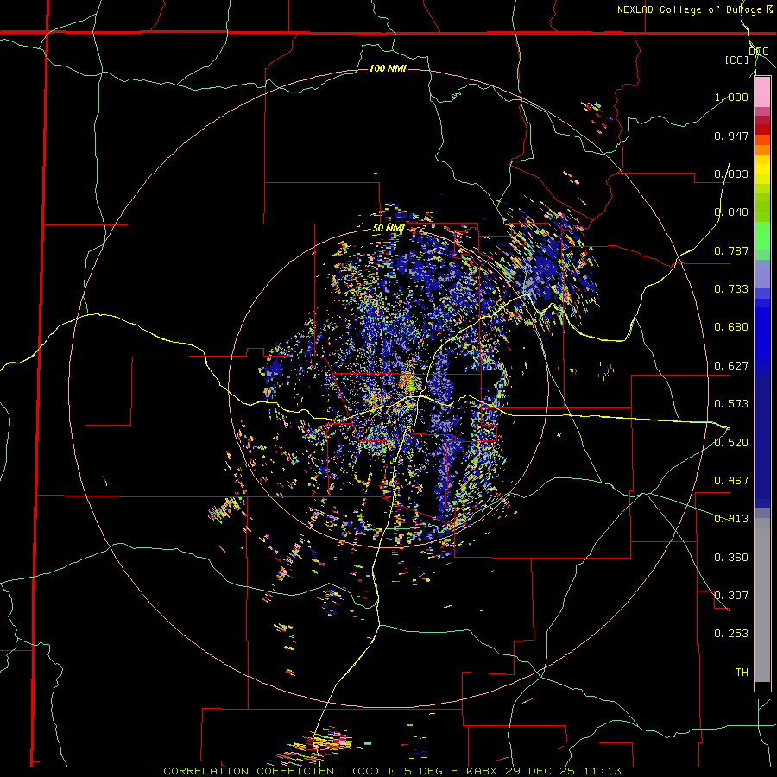Click the 29 DEC 25 date in caption
The width and height of the screenshot is (777, 777).
[540, 771]
